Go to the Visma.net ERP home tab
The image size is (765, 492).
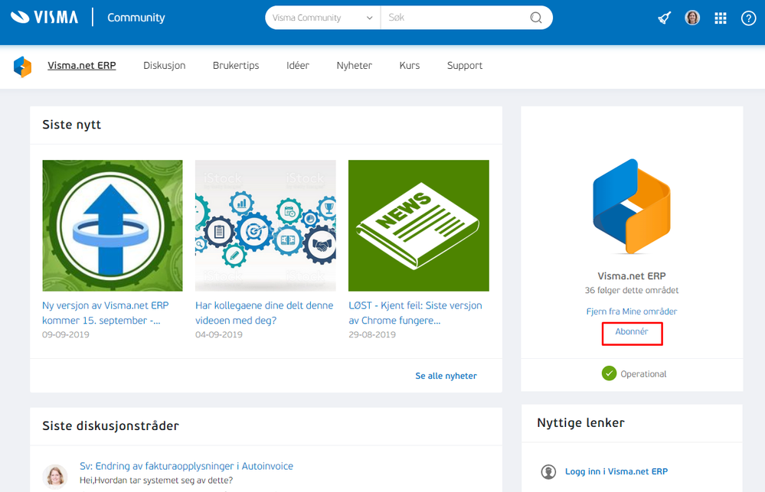[81, 65]
